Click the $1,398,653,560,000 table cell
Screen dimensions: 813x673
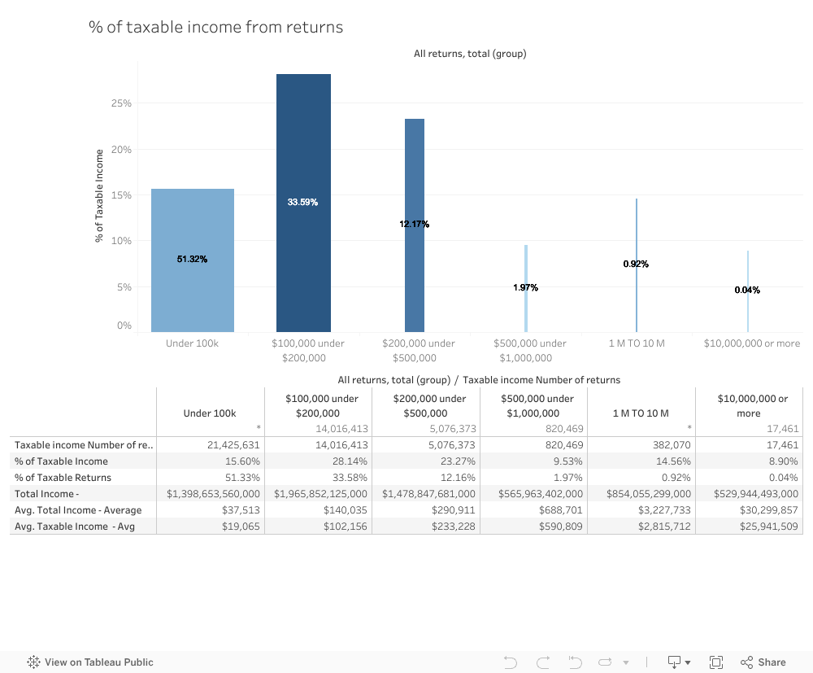click(x=213, y=493)
